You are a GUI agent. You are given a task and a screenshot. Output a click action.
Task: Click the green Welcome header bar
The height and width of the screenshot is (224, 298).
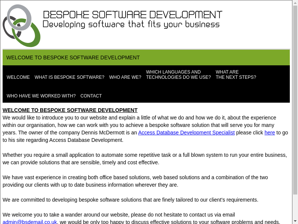click(x=146, y=57)
